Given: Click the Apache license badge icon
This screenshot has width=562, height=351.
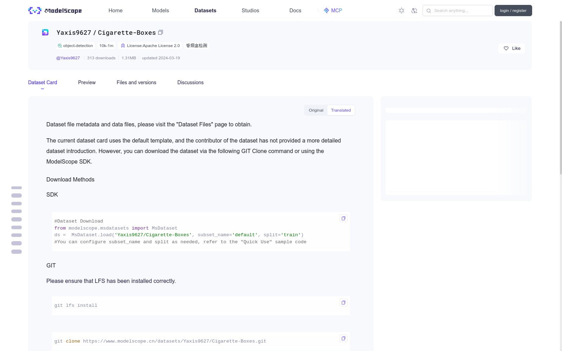Looking at the screenshot, I should 123,46.
